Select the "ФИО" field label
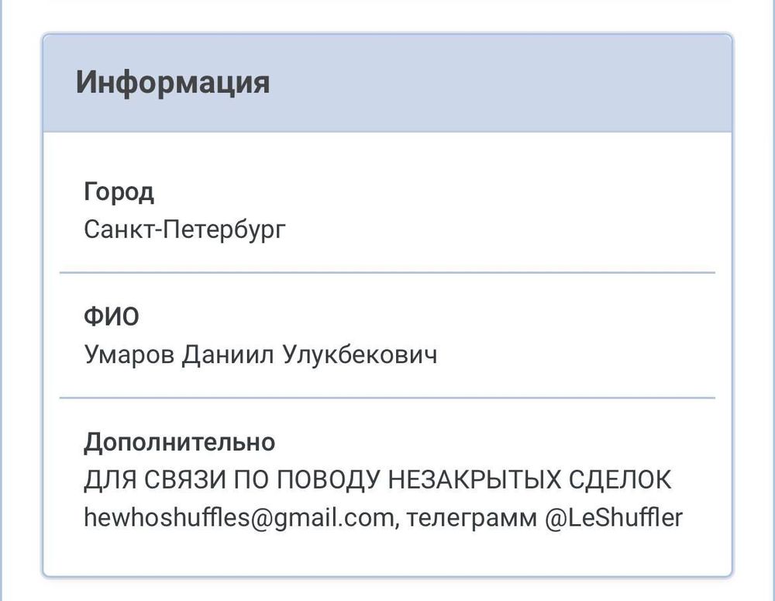 click(x=112, y=318)
